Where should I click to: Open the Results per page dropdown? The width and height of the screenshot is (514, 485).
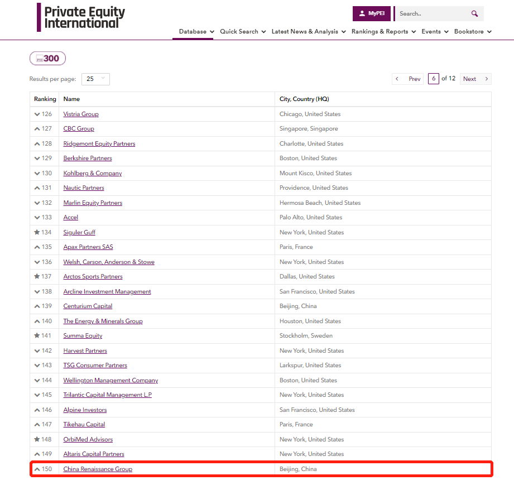coord(95,79)
